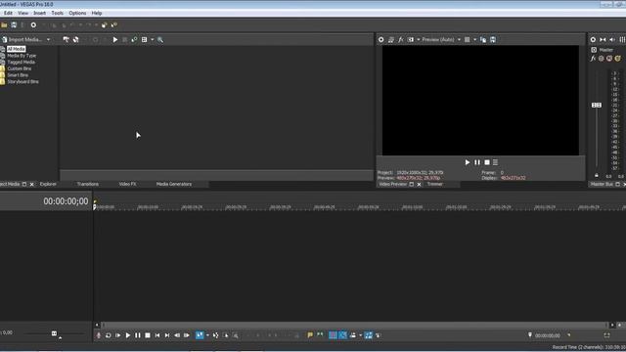Open the Preview (Auto) quality dropdown
Image resolution: width=626 pixels, height=352 pixels.
tap(441, 39)
